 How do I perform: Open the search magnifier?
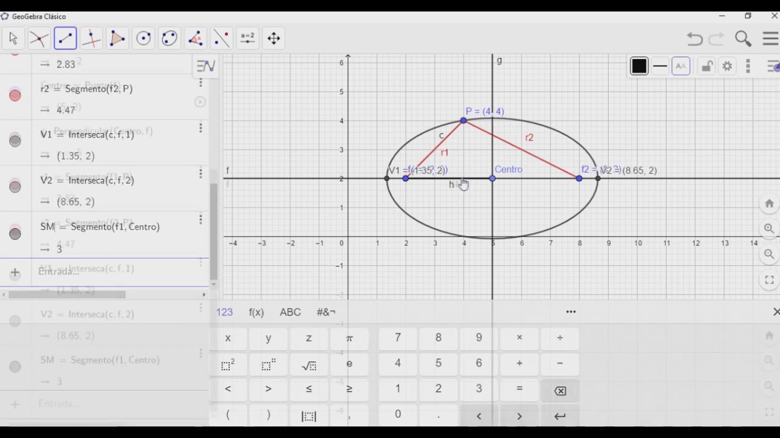[743, 39]
